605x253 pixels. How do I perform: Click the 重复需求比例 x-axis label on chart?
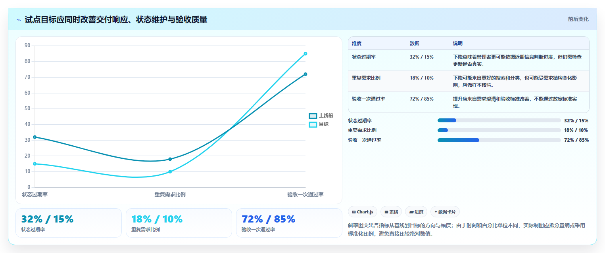click(x=170, y=194)
